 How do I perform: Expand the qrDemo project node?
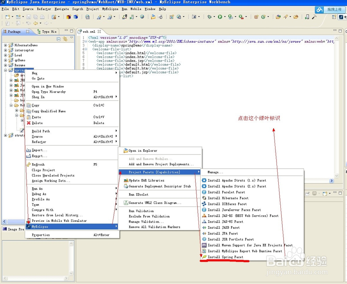(x=6, y=60)
